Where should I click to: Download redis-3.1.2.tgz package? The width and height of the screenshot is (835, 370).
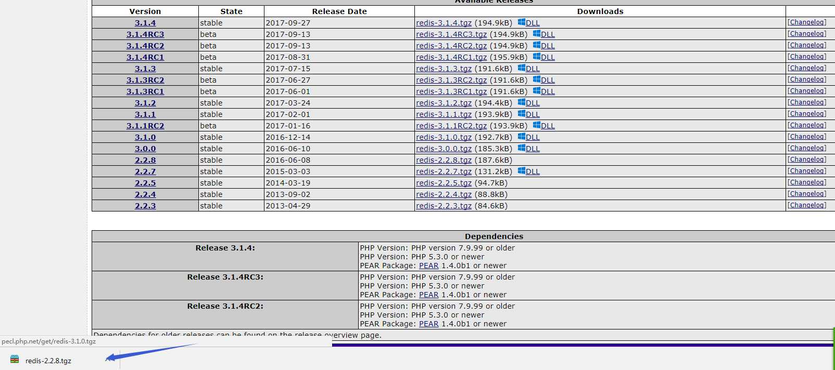(444, 103)
